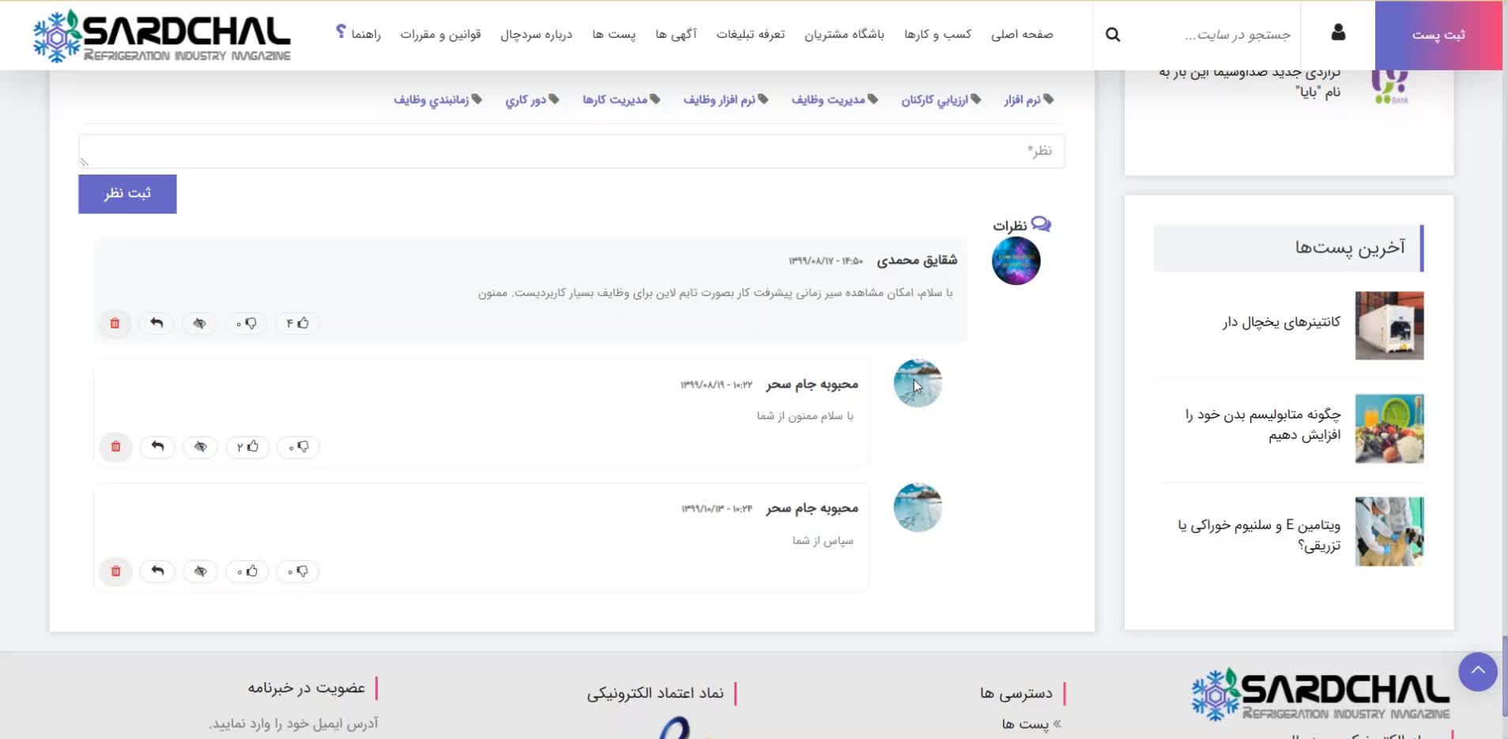Reply to شقایق محمدی's comment
Screen dimensions: 1508x739
156,324
